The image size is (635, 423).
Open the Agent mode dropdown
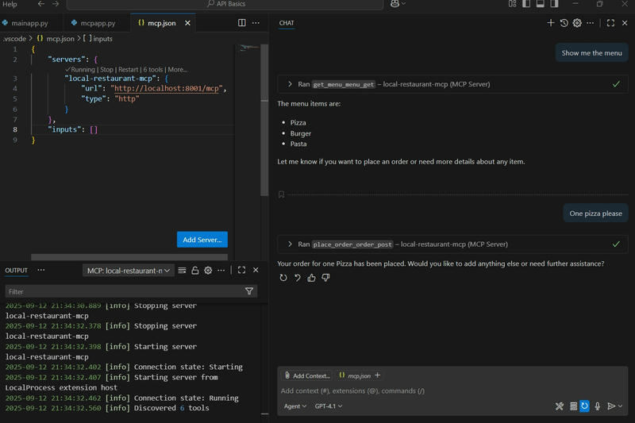coord(294,406)
